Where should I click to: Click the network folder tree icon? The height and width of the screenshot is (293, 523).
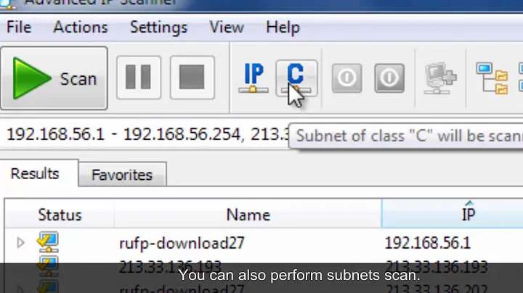492,78
